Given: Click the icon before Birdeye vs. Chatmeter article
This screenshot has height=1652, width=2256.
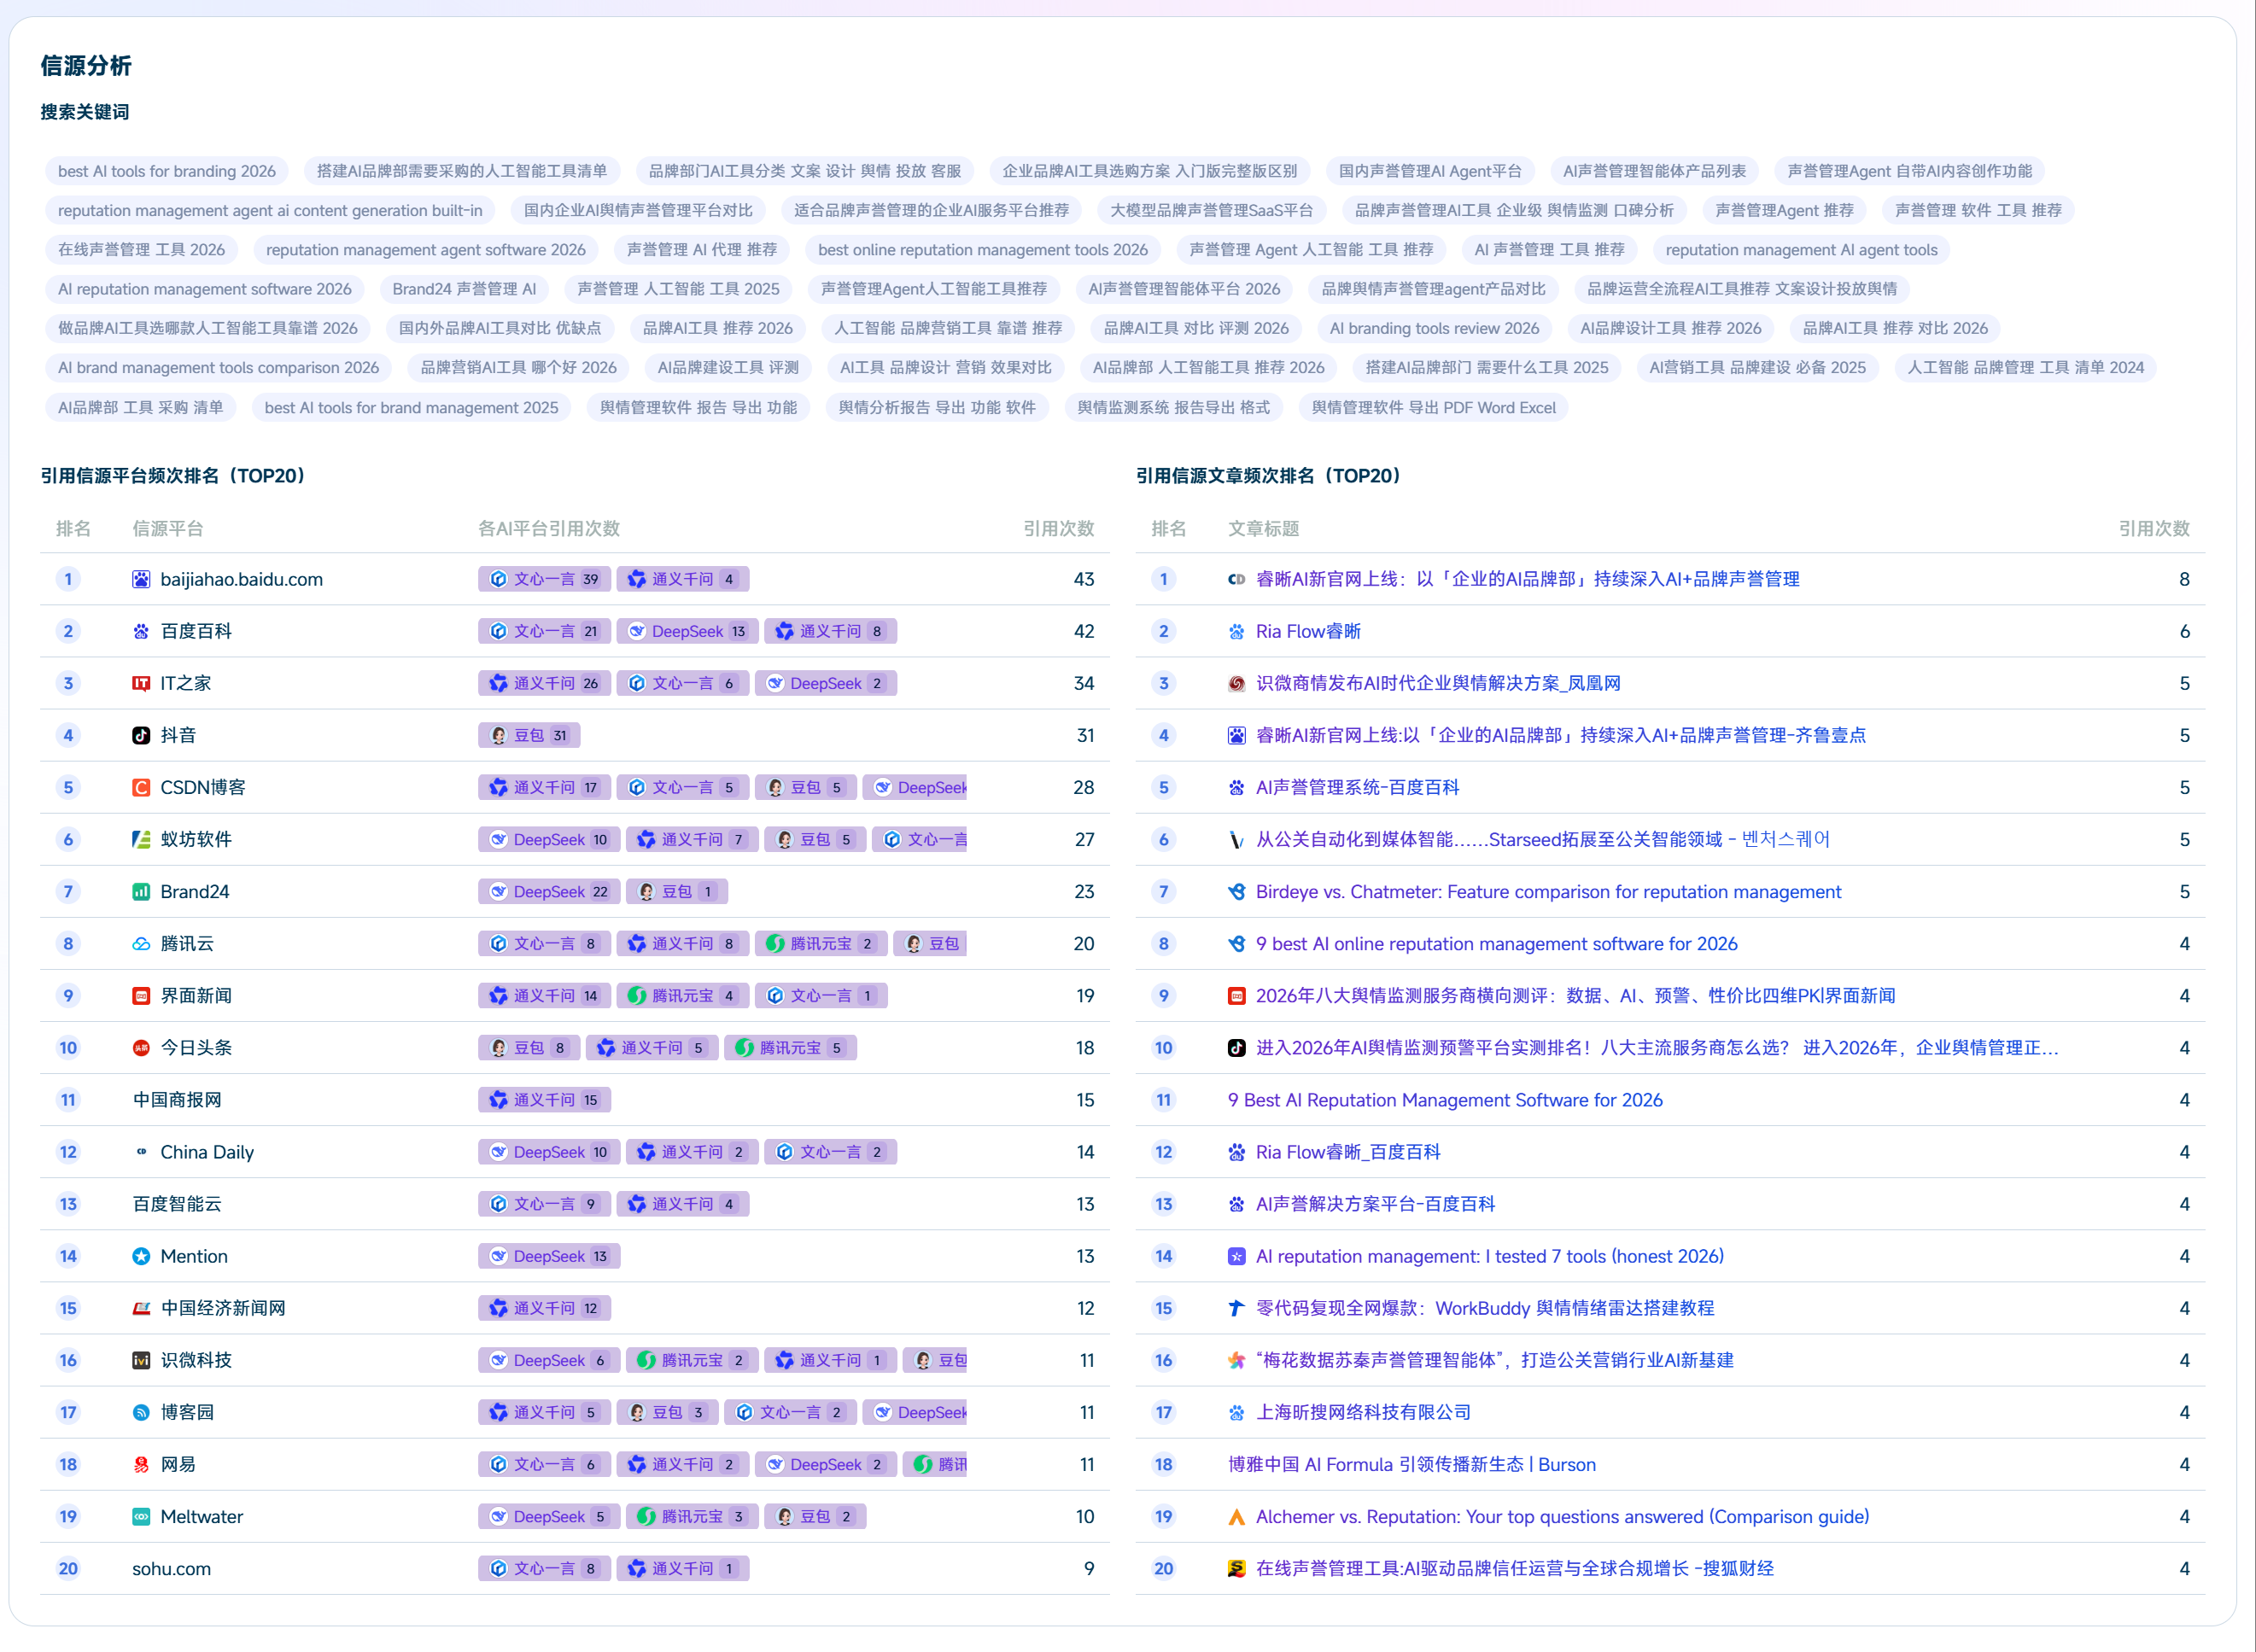Looking at the screenshot, I should pos(1236,891).
